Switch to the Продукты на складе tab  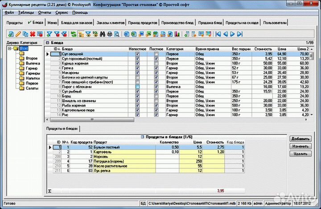click(242, 22)
